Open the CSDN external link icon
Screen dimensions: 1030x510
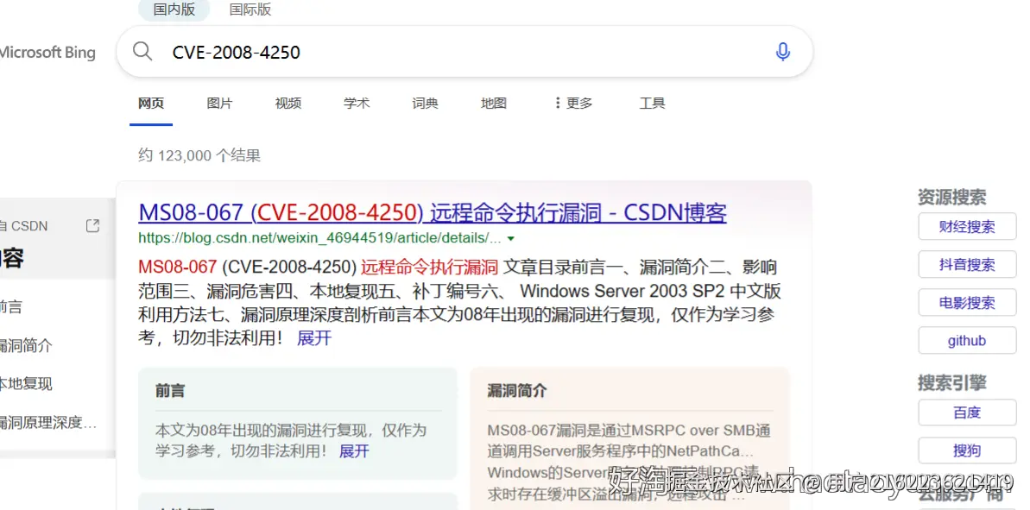(x=92, y=226)
